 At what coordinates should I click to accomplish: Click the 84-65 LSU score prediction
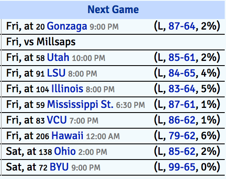(182, 73)
